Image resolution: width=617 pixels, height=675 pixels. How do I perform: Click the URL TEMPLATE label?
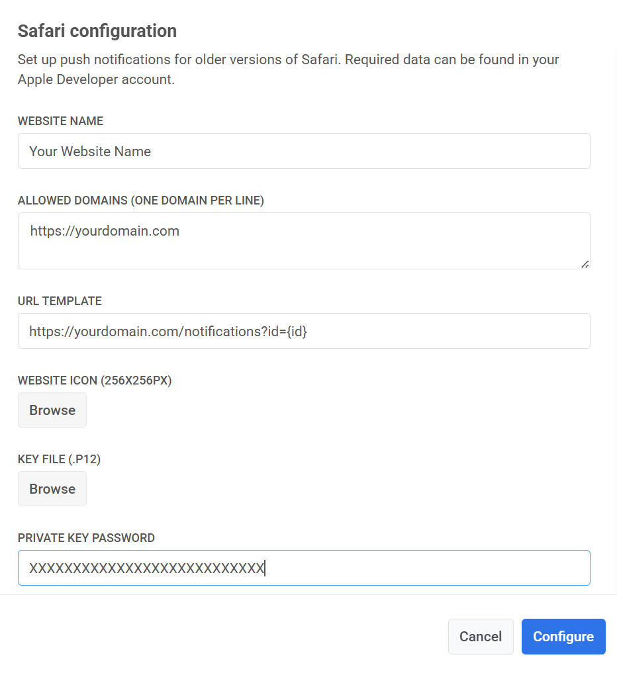tap(60, 301)
